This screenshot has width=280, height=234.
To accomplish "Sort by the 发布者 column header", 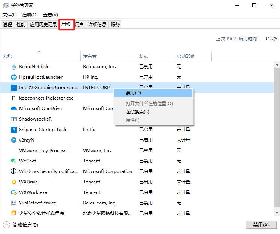I will click(x=109, y=57).
